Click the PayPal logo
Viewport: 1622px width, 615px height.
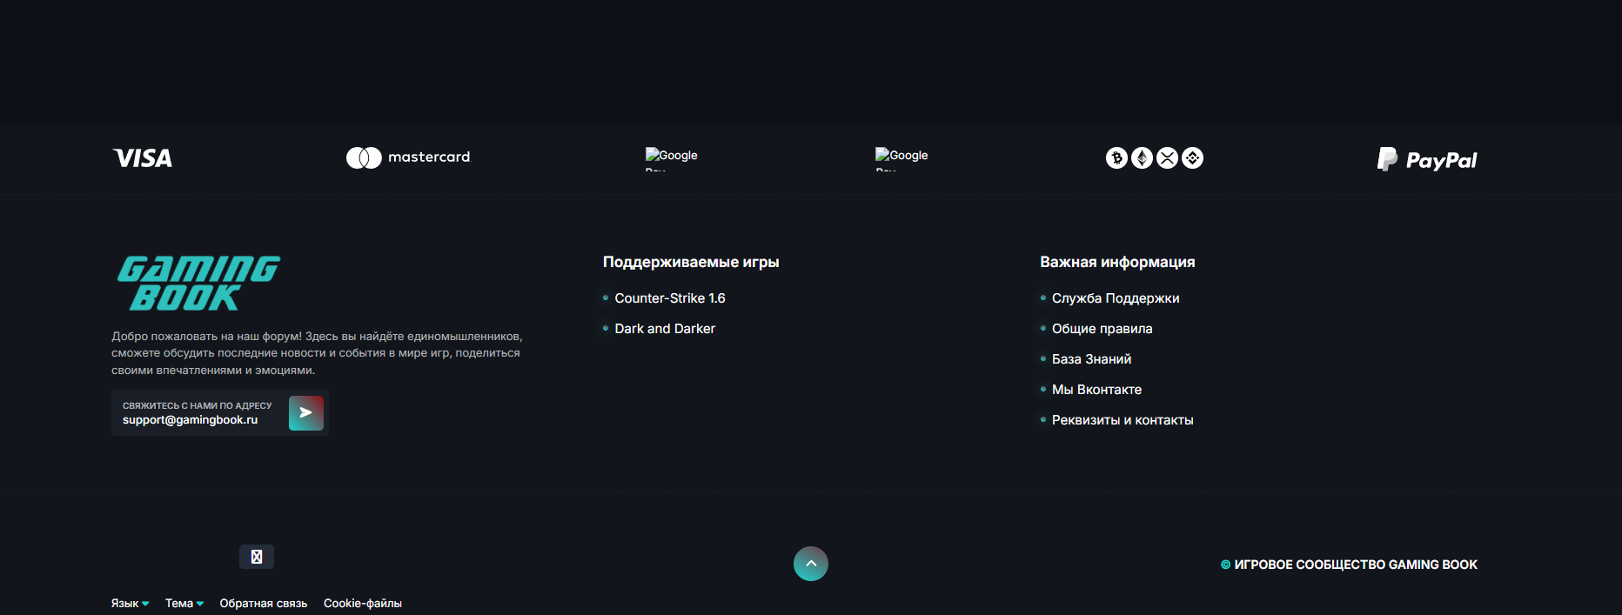(x=1427, y=159)
